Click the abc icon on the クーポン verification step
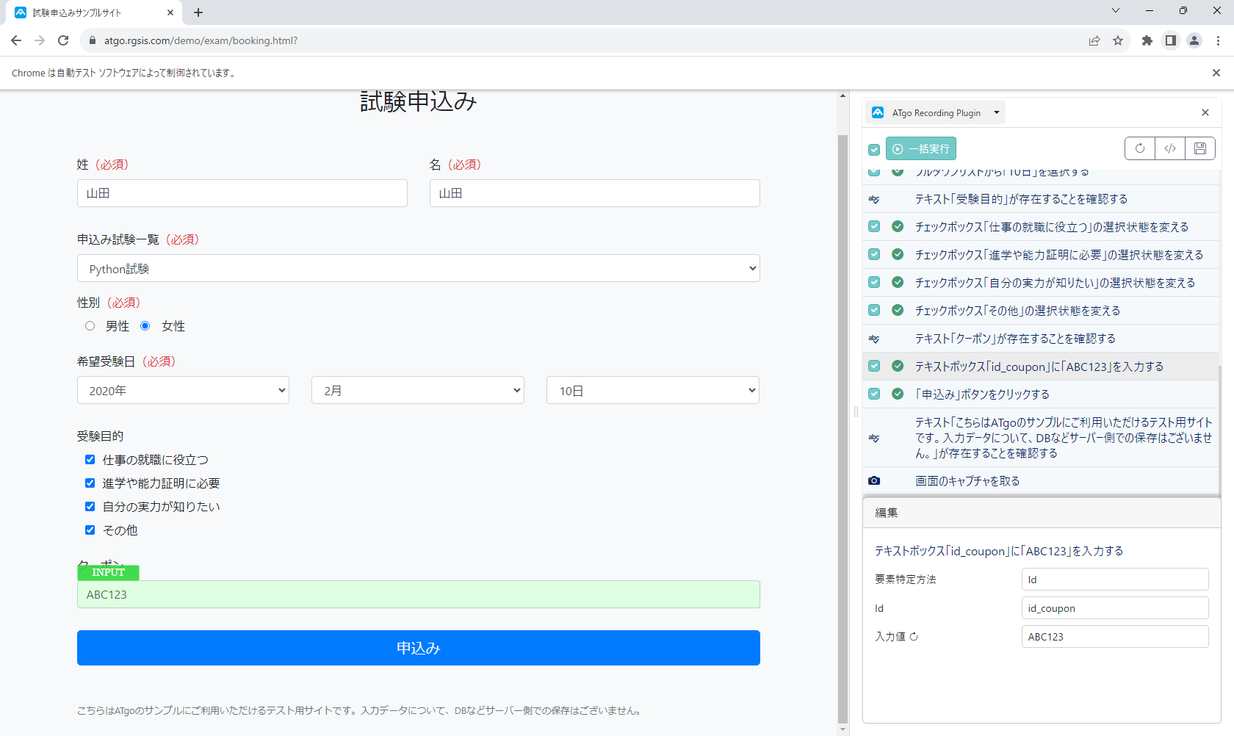The width and height of the screenshot is (1234, 736). pos(874,338)
